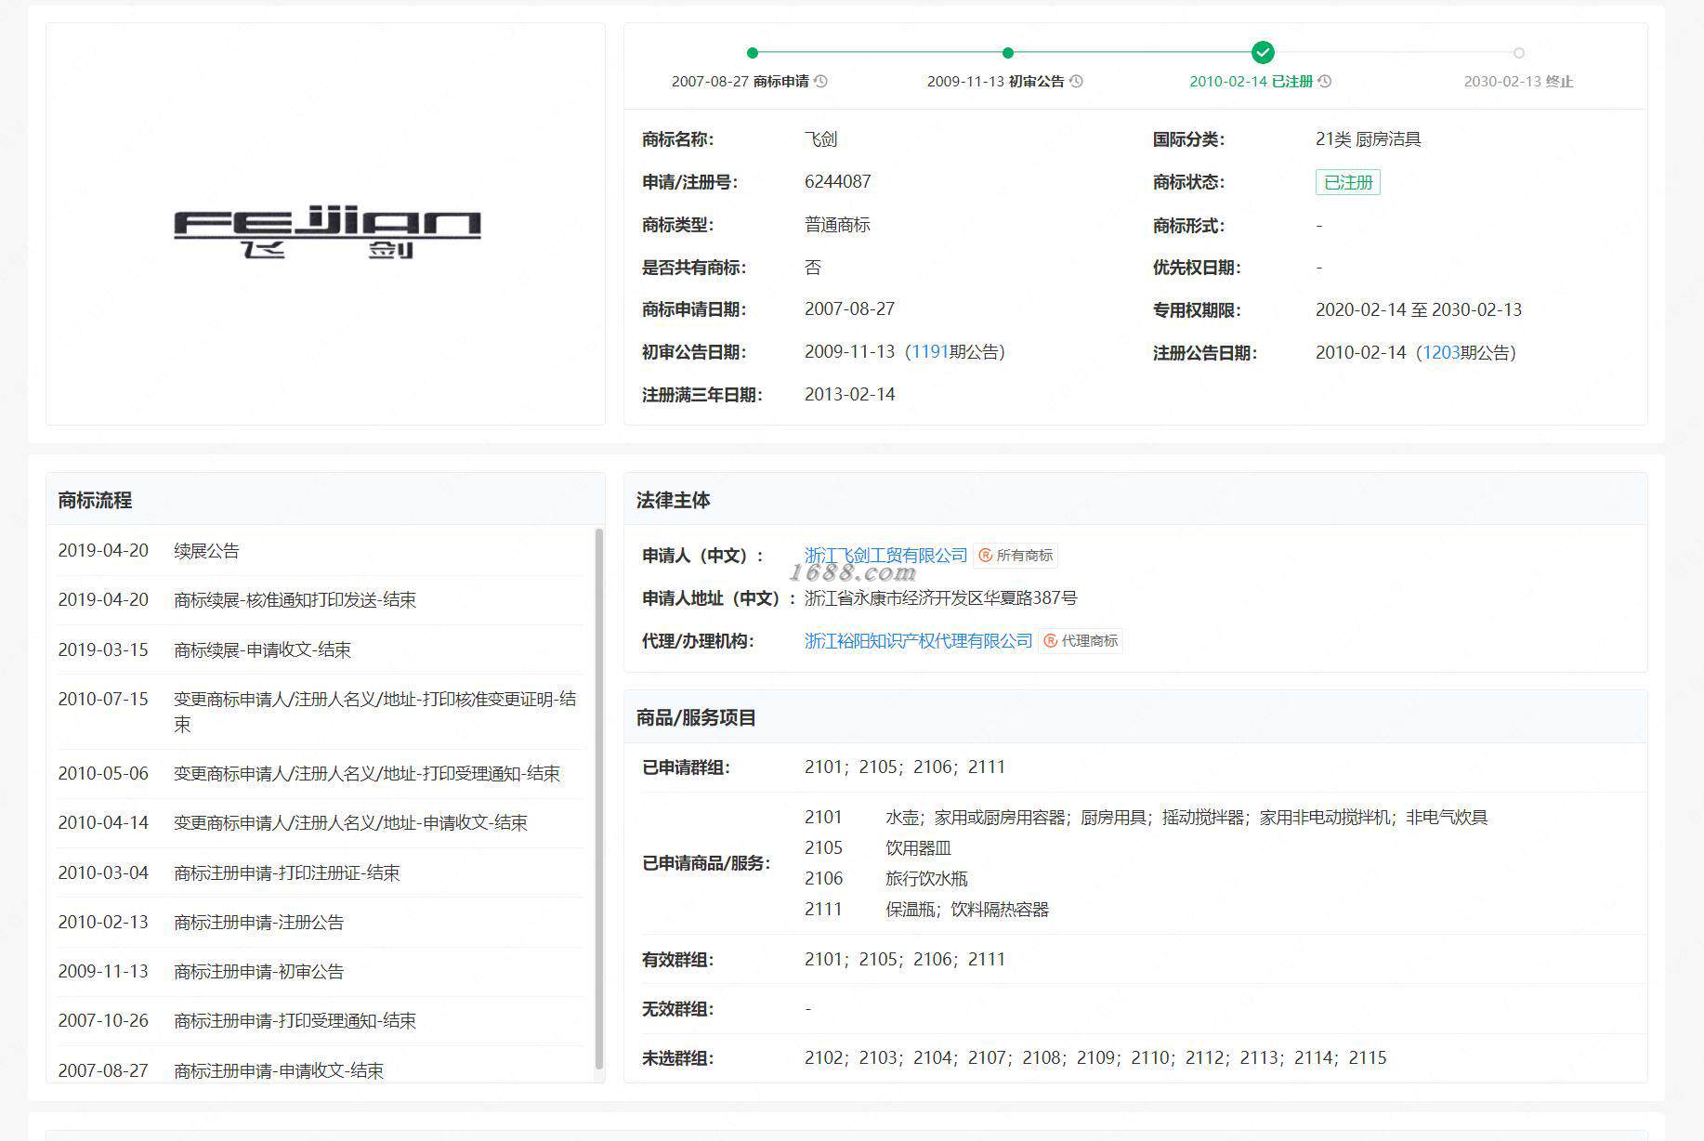Viewport: 1704px width, 1141px height.
Task: Click the 所有商标 registered-mark icon
Action: pyautogui.click(x=986, y=556)
